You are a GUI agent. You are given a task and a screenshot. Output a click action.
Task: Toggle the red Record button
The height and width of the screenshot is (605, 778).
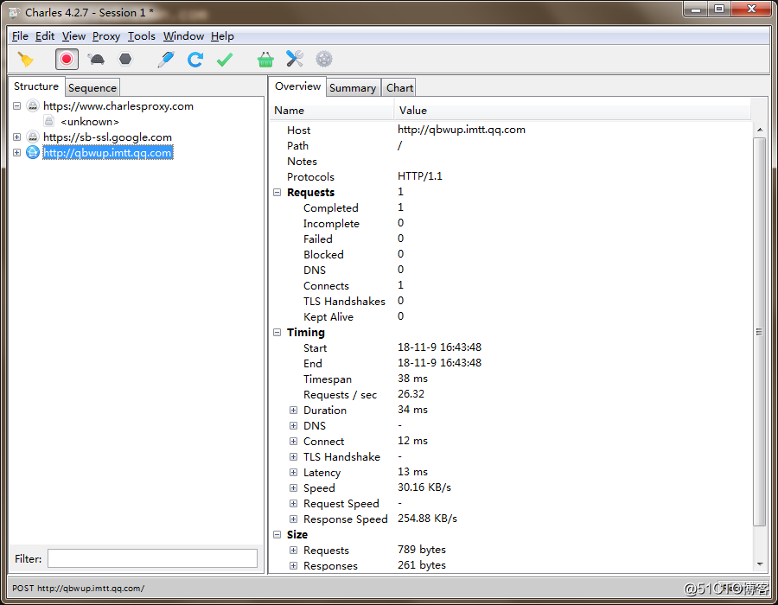point(67,60)
